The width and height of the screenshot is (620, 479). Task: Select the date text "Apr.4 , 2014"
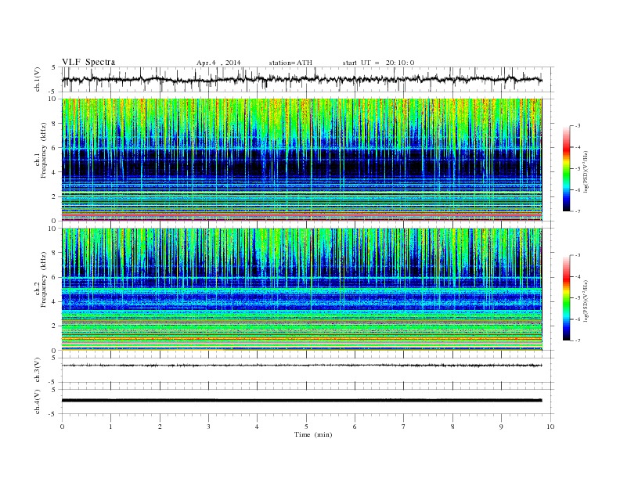click(218, 63)
